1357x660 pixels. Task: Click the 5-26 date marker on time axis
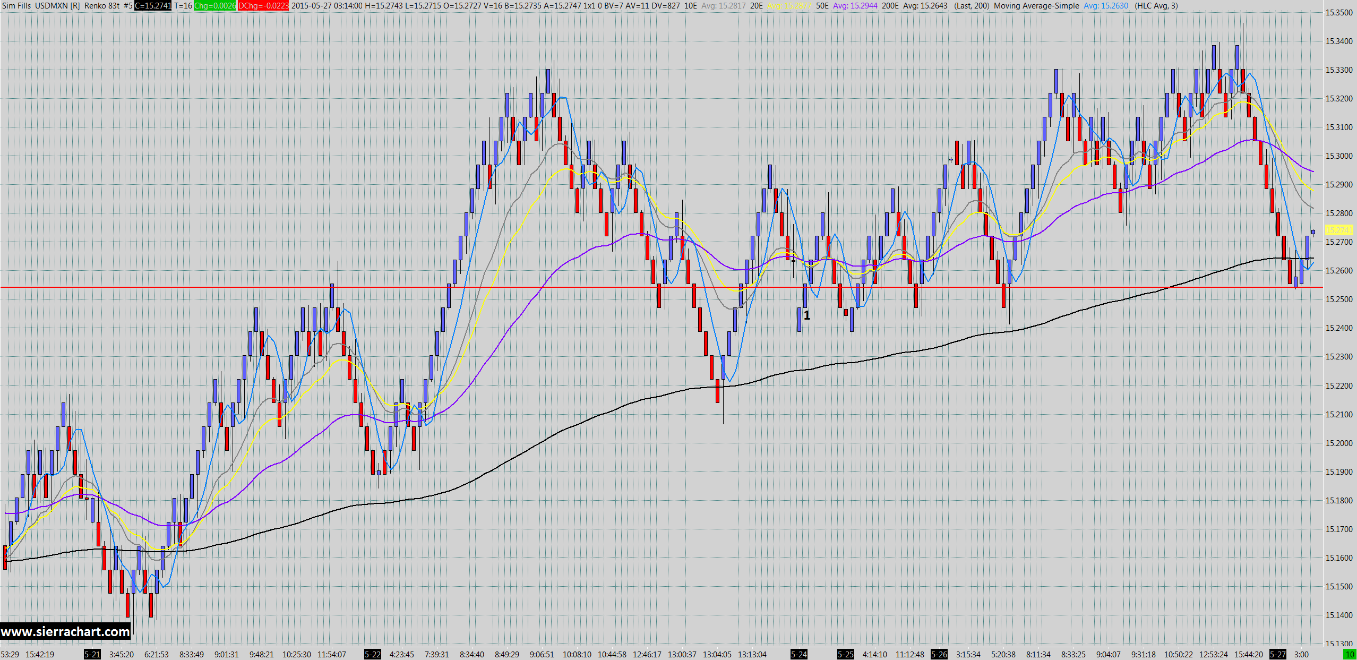coord(939,654)
